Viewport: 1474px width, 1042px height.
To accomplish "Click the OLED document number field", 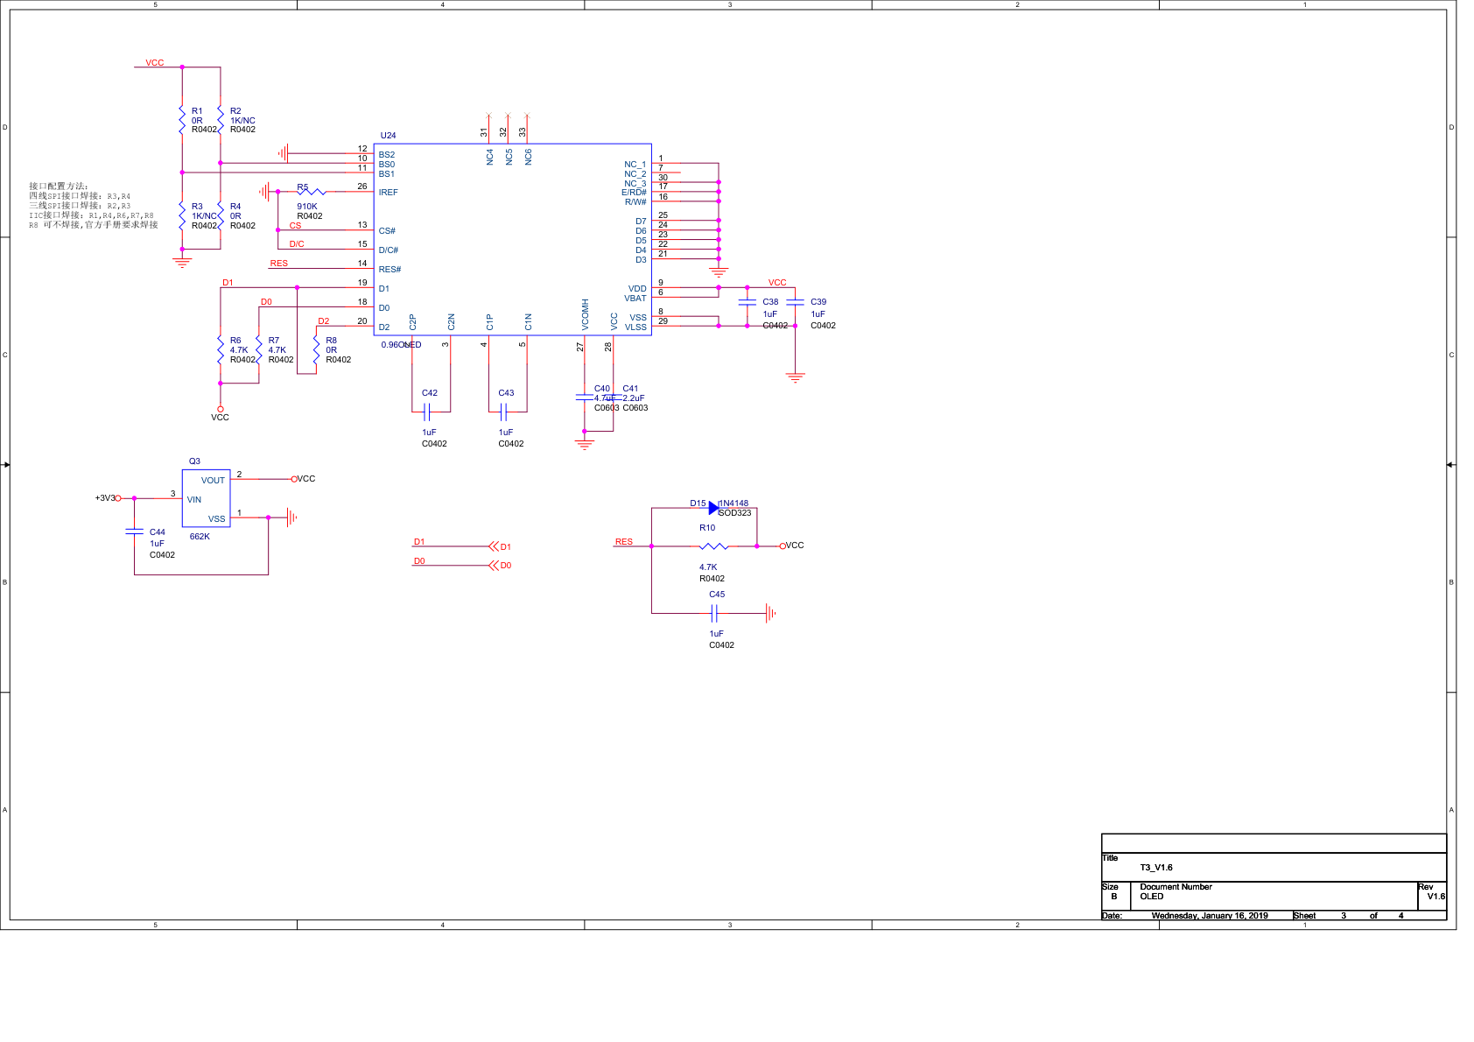I will [x=1151, y=897].
